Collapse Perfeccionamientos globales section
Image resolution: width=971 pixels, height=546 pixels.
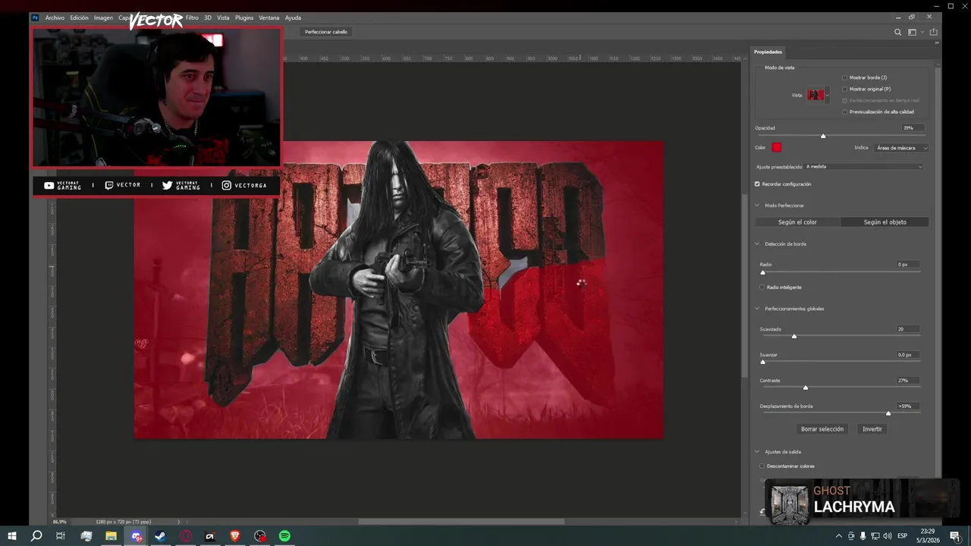pos(757,309)
